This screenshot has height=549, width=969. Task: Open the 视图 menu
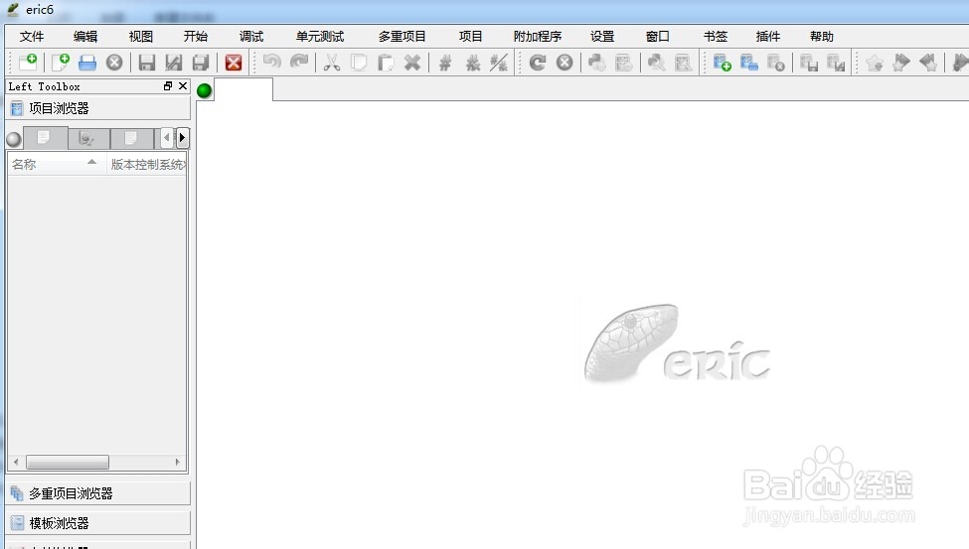pyautogui.click(x=141, y=37)
